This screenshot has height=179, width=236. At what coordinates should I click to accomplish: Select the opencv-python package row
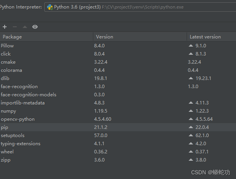(x=18, y=119)
